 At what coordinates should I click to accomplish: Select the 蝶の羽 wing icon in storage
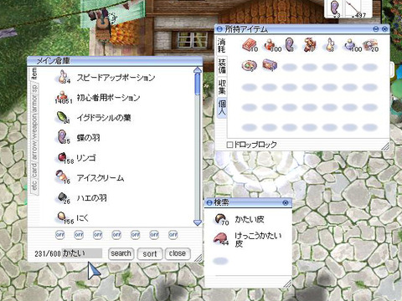click(62, 137)
